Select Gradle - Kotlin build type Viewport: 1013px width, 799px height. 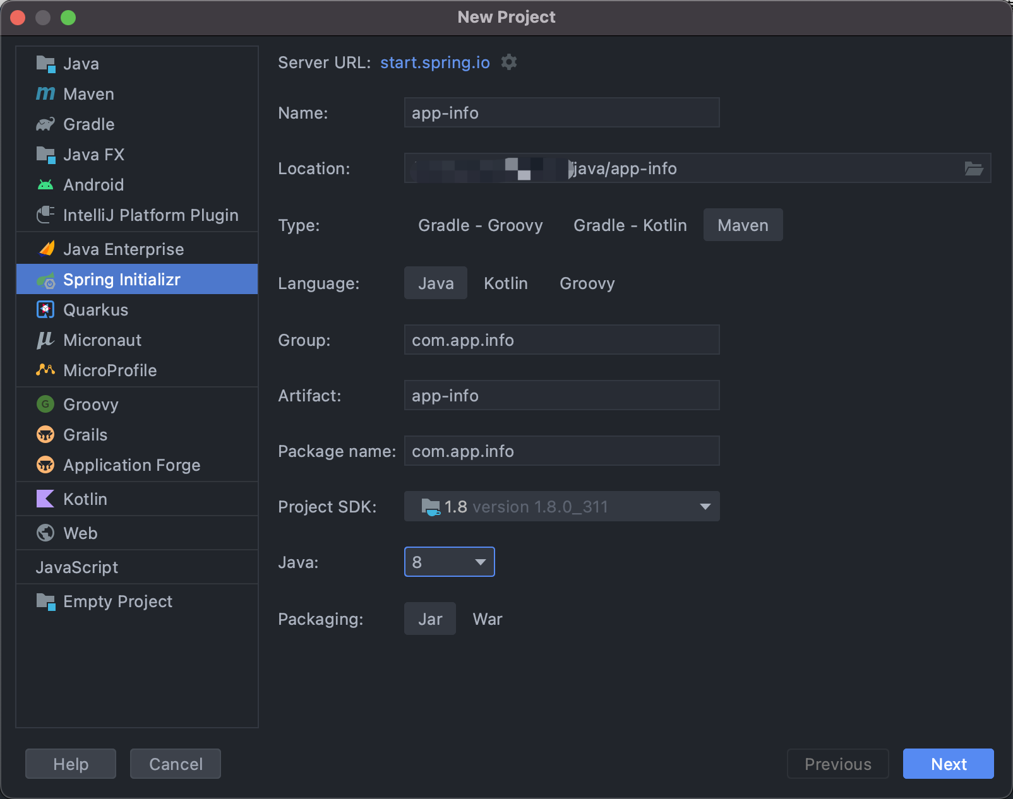point(630,225)
